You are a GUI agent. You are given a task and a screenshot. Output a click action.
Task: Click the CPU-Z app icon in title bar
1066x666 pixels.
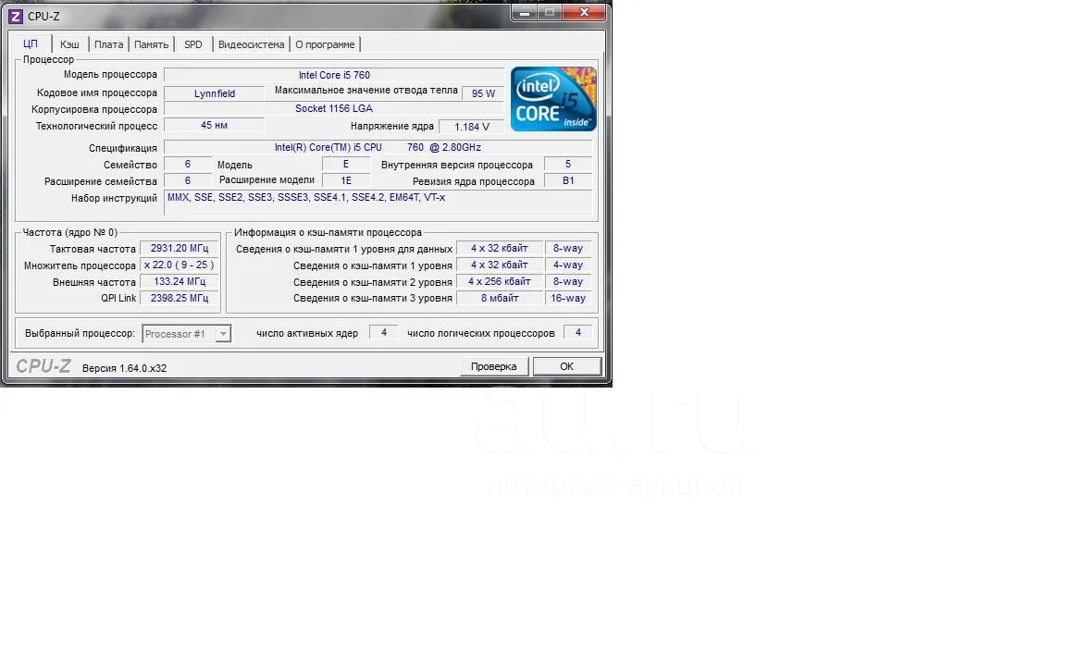click(15, 16)
